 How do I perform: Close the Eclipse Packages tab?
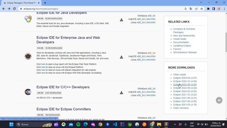tap(39, 3)
